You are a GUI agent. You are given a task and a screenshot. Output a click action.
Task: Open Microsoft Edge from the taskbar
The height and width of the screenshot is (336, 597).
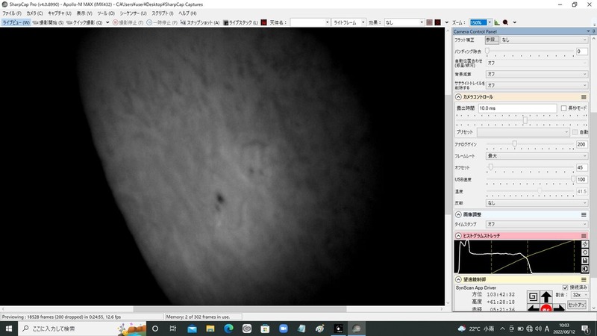pyautogui.click(x=228, y=329)
